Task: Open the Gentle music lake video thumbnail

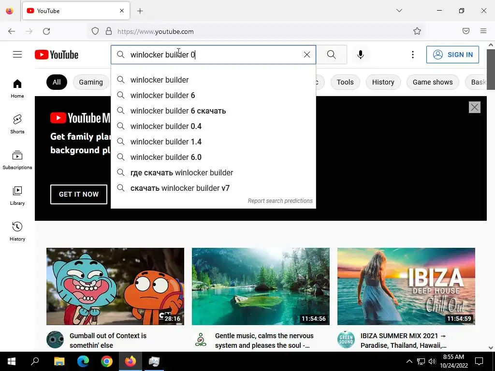Action: (261, 286)
